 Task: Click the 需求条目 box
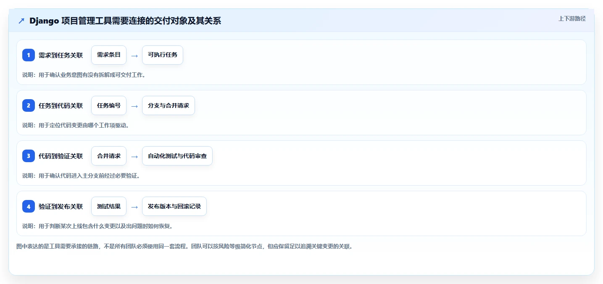(109, 55)
